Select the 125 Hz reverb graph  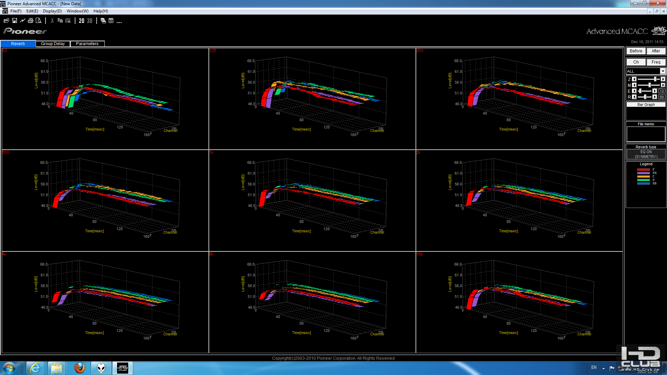[x=312, y=99]
